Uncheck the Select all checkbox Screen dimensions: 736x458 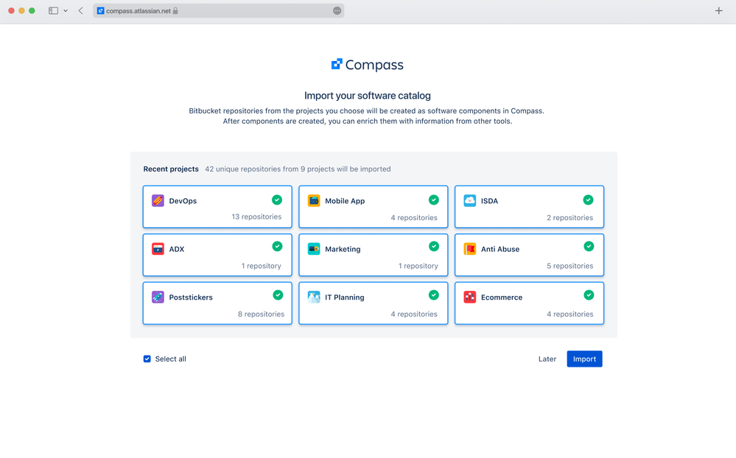(x=147, y=359)
